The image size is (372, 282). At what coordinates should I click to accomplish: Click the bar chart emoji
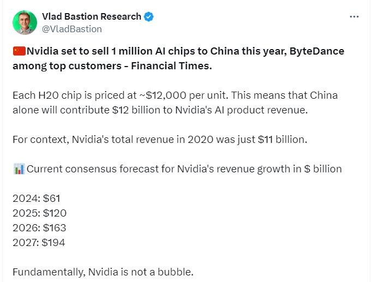pyautogui.click(x=18, y=169)
